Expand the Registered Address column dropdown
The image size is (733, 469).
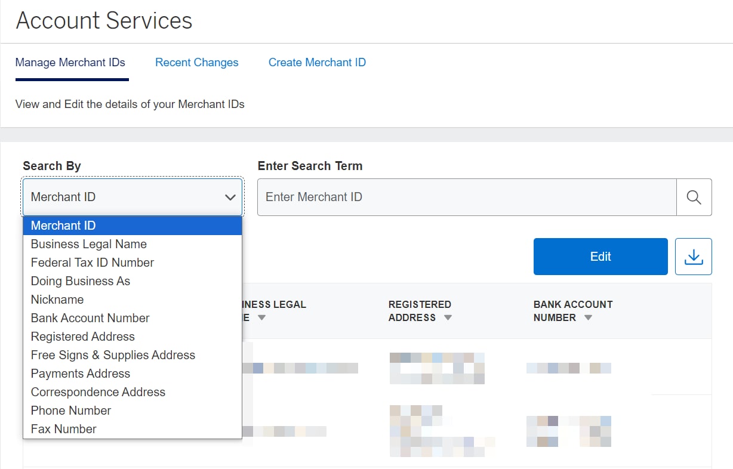coord(448,318)
